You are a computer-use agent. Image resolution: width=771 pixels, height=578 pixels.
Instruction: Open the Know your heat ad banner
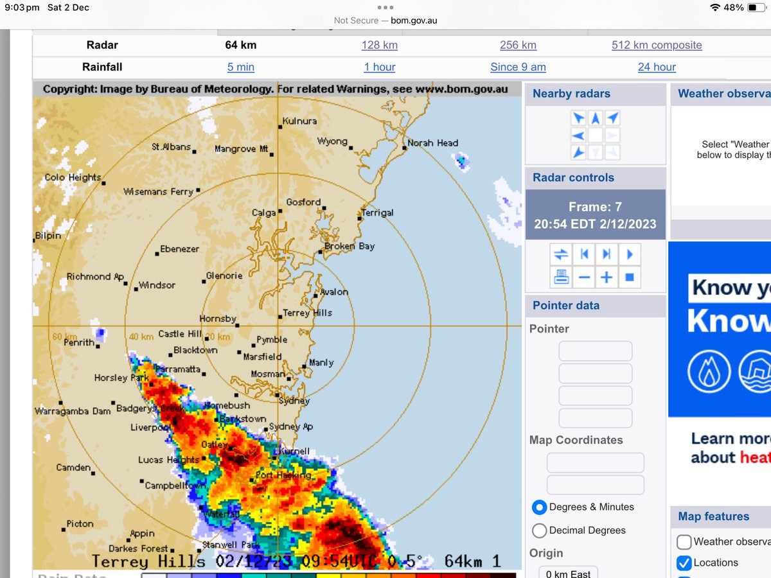coord(720,329)
